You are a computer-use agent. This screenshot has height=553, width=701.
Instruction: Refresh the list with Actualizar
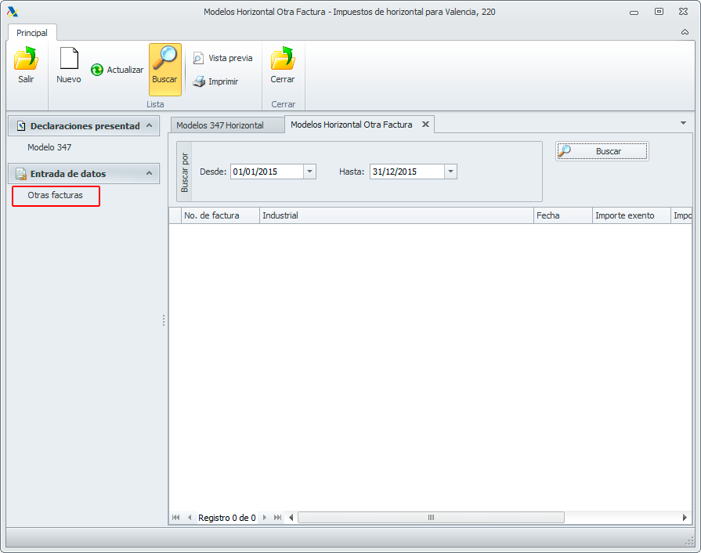(x=117, y=70)
